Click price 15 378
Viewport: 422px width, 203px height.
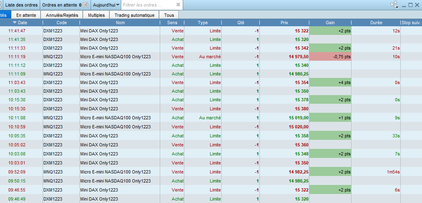(x=302, y=100)
